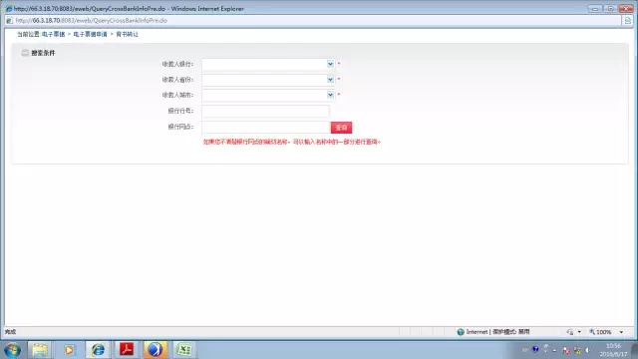The width and height of the screenshot is (638, 359).
Task: Click the IE address bar URL
Action: tap(91, 20)
